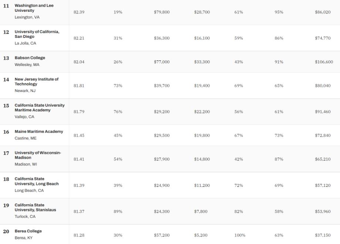Open Washington and Lee University link
Image resolution: width=340 pixels, height=244 pixels.
pos(34,8)
